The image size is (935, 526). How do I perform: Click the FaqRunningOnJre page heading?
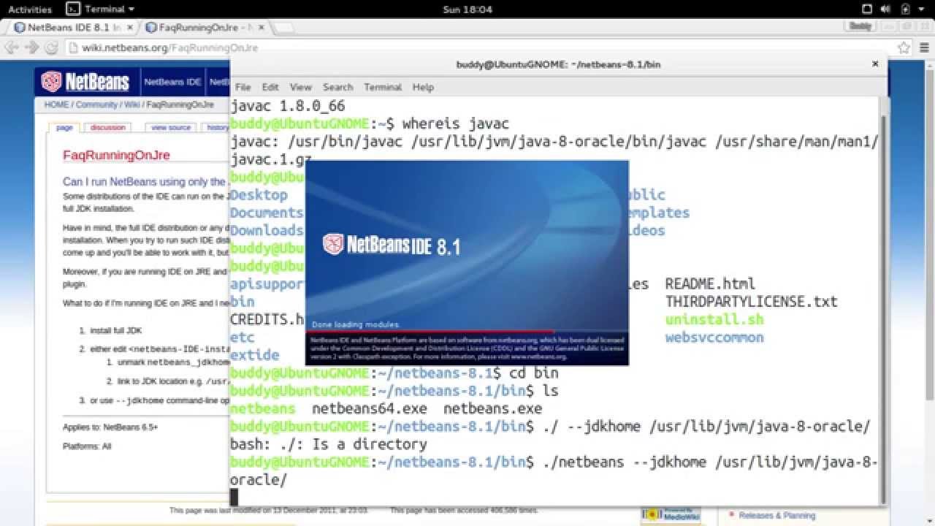click(116, 156)
